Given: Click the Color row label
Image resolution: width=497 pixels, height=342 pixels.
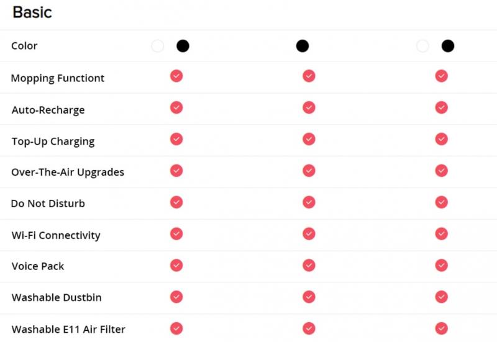Looking at the screenshot, I should pos(24,46).
